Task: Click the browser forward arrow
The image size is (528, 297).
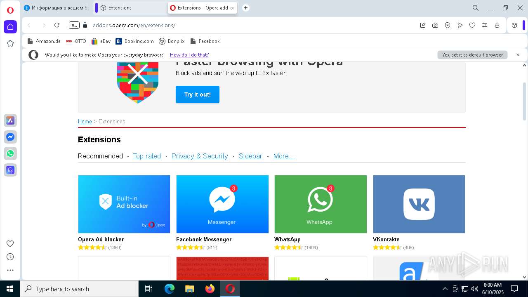Action: coord(44,25)
